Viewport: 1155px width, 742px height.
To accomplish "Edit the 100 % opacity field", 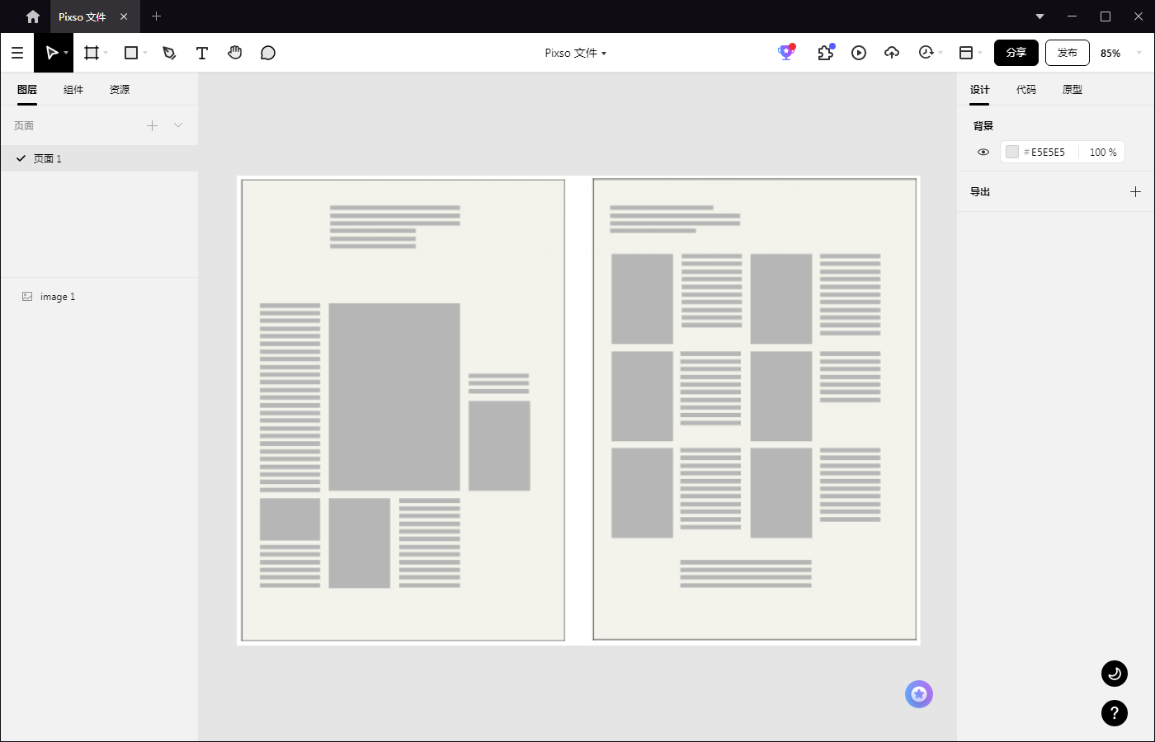I will 1102,152.
